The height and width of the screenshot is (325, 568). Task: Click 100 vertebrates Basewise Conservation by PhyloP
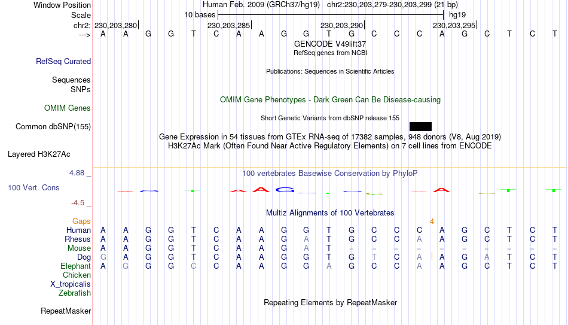pos(330,174)
